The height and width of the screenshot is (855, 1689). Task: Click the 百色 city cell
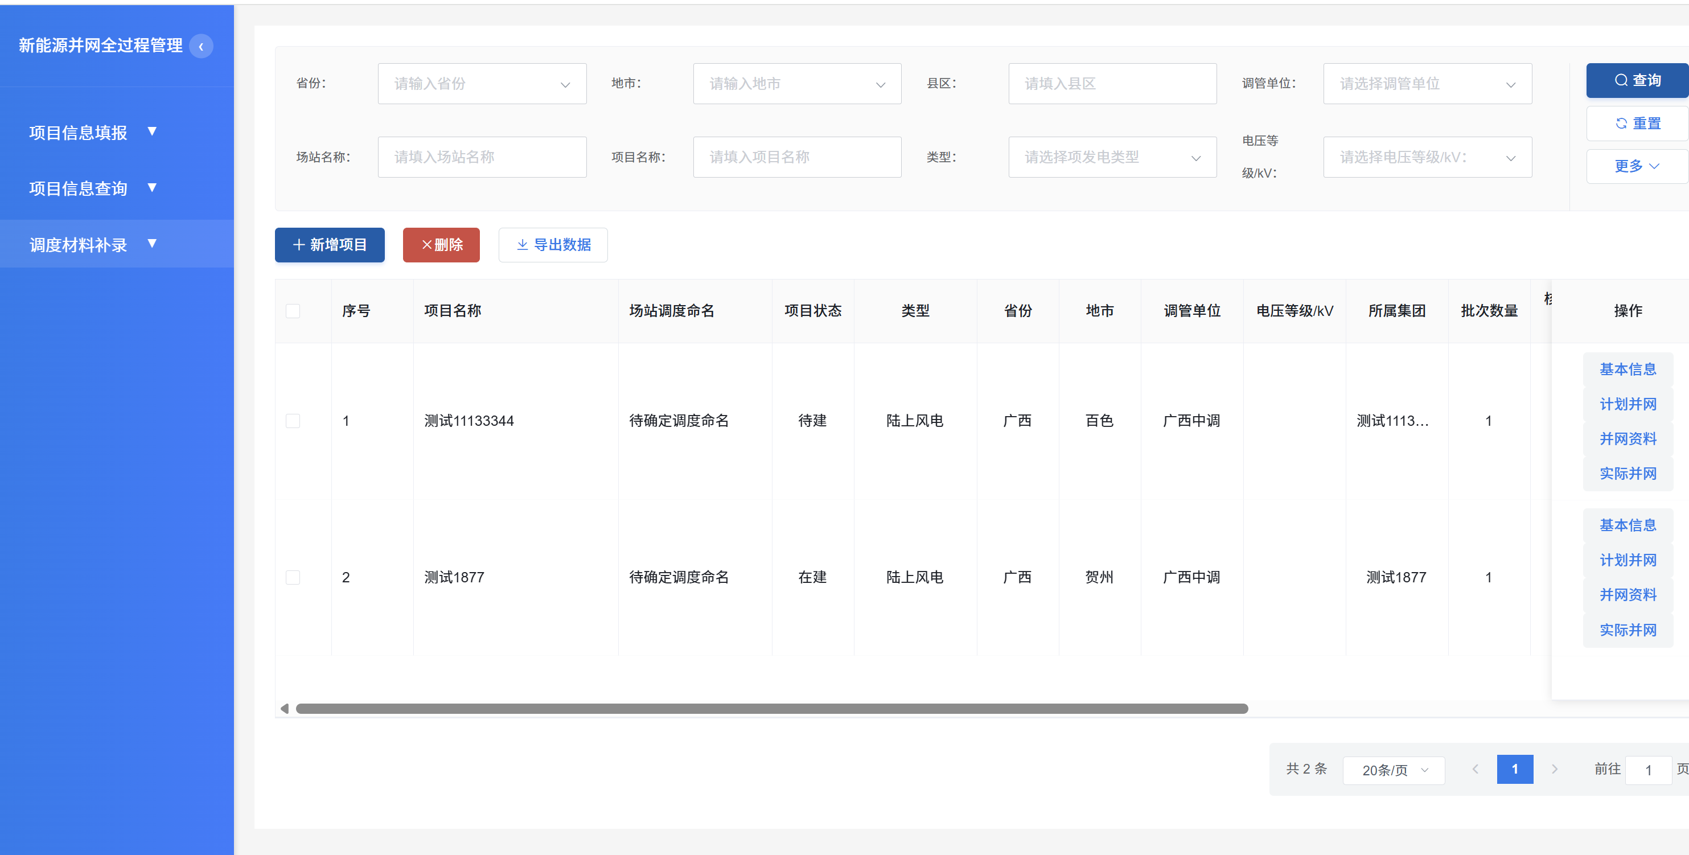[1100, 421]
